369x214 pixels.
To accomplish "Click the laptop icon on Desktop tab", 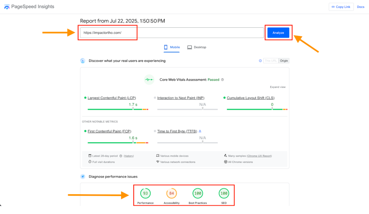I will point(190,47).
